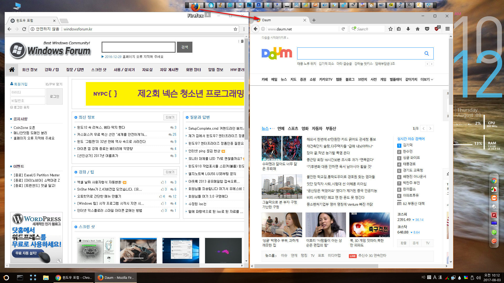Open the 카페 link on Daum
504x283 pixels.
264,79
